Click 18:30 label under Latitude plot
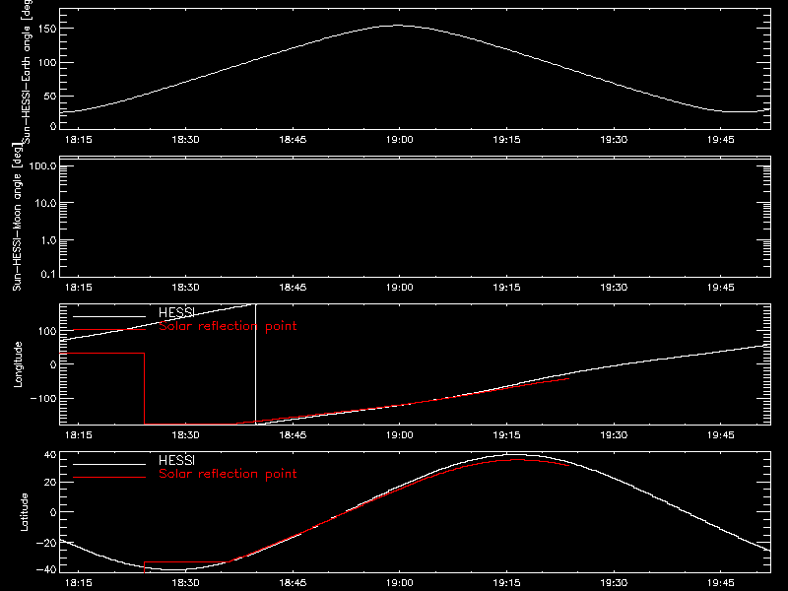788x591 pixels. (x=185, y=583)
